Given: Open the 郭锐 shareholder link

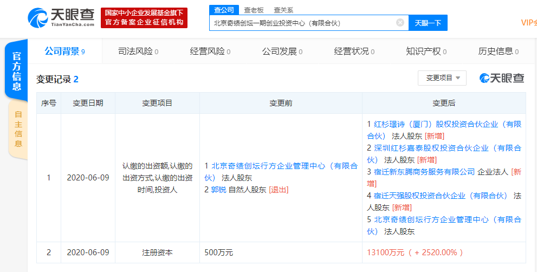Looking at the screenshot, I should click(218, 190).
